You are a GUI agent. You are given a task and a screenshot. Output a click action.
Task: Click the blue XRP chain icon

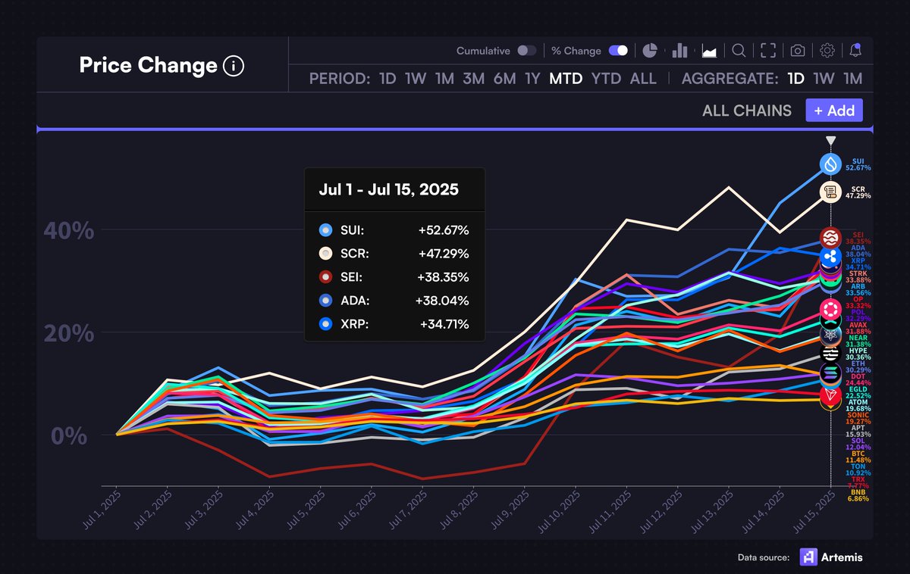point(830,256)
